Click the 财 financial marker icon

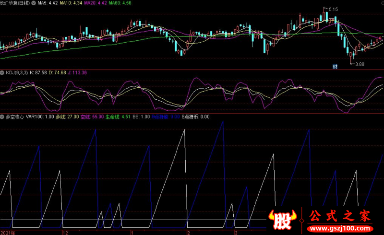pos(335,66)
